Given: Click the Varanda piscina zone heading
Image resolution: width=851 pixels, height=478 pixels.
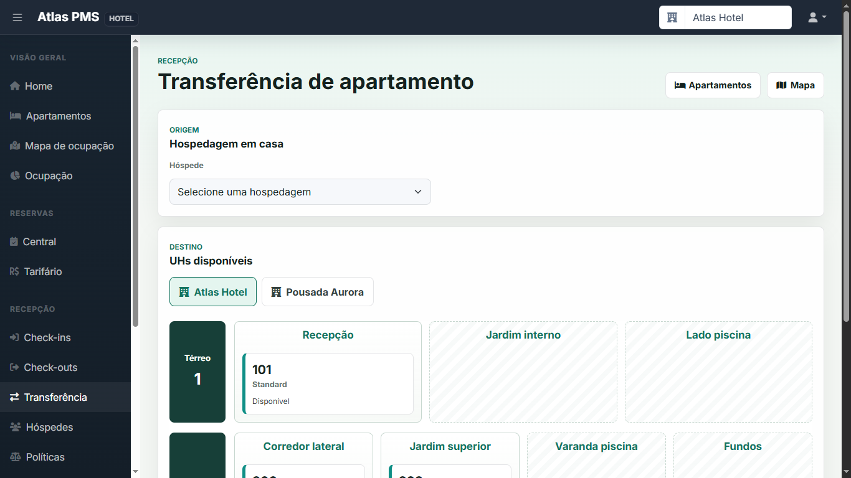Looking at the screenshot, I should tap(596, 446).
